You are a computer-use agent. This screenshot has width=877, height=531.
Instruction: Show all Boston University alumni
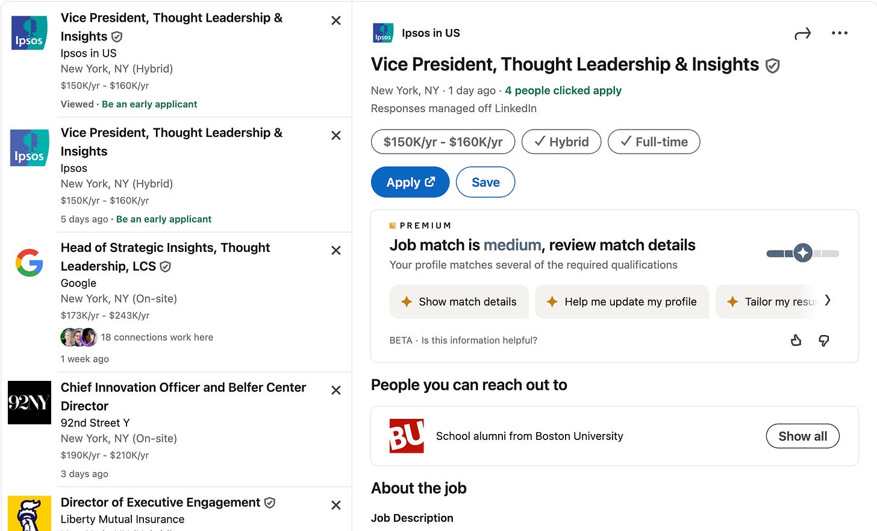point(802,436)
